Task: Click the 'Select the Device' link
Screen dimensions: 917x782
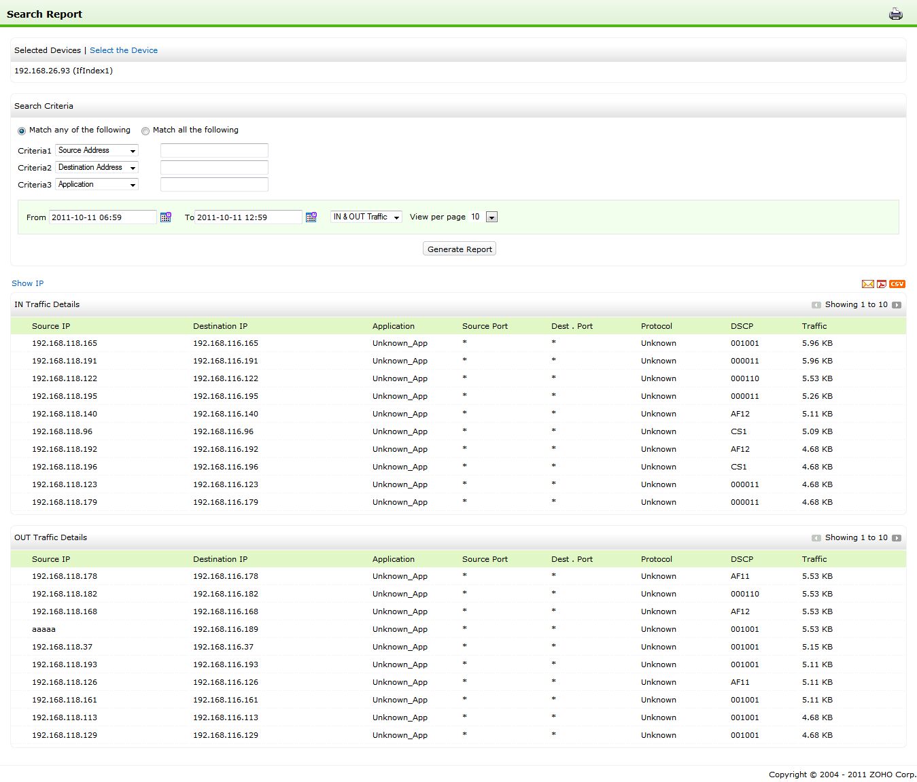Action: click(x=124, y=50)
